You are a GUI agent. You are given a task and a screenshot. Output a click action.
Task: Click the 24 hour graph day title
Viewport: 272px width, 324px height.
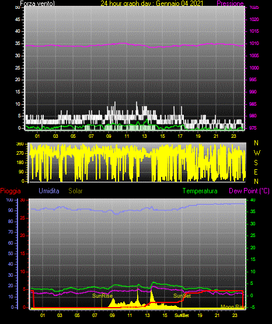[x=152, y=4]
